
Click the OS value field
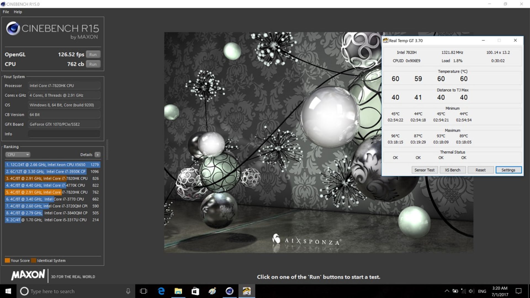coord(64,105)
